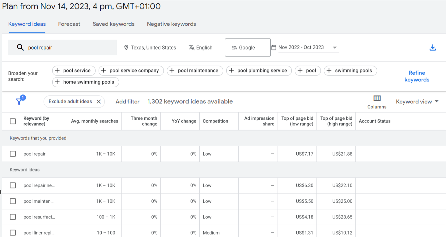
Task: Tick the pool liner replacement checkbox
Action: coord(13,233)
